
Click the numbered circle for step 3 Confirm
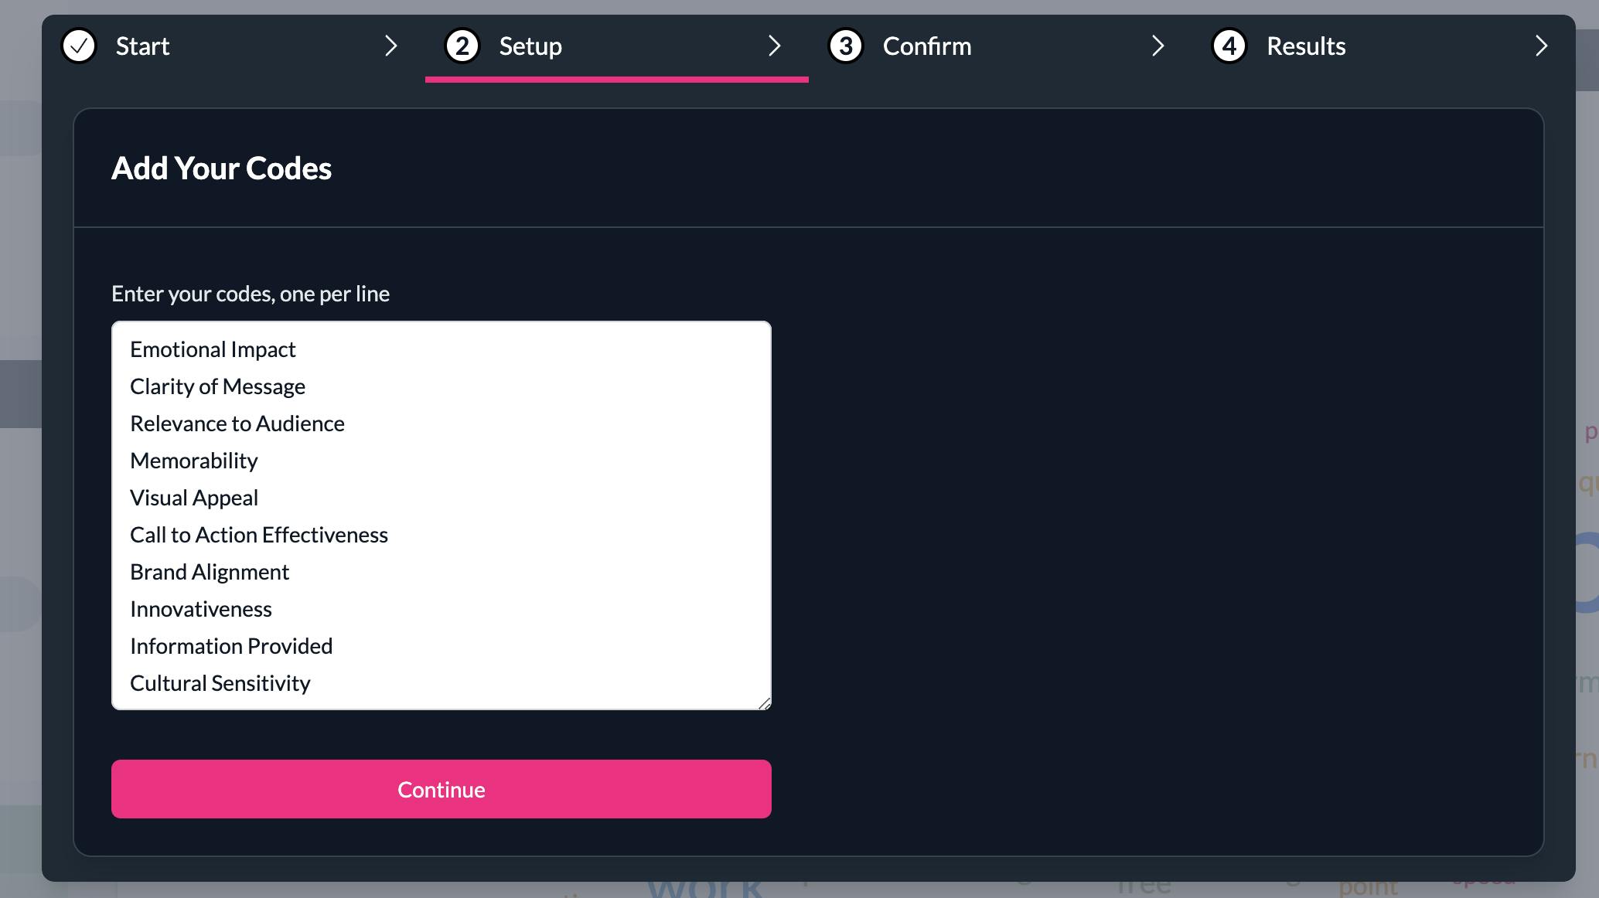tap(845, 46)
